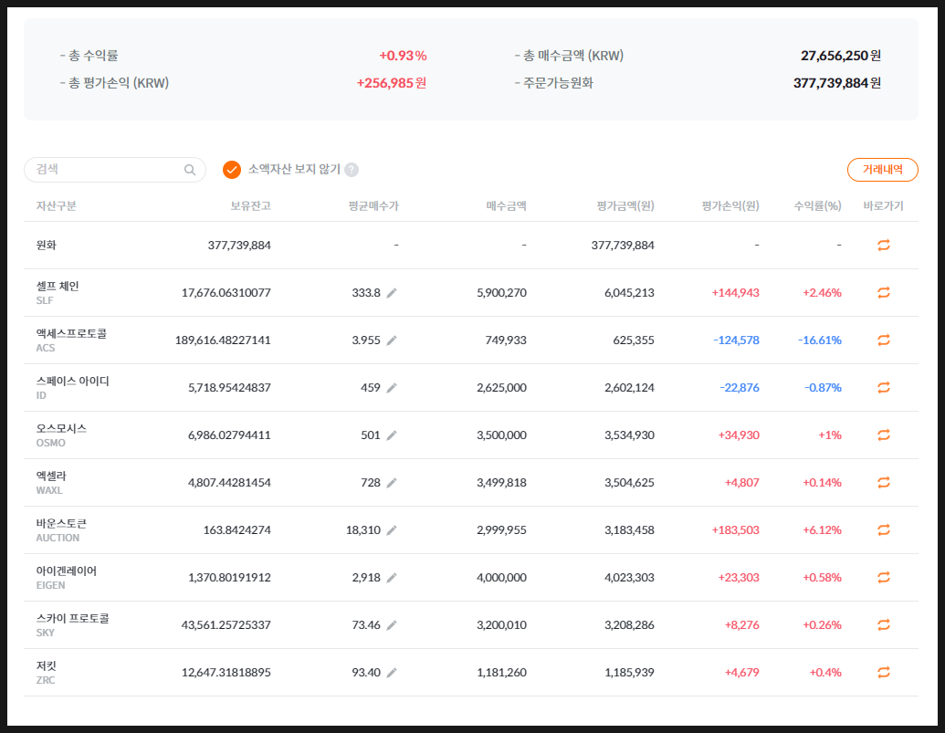Select the 저킷 asset name
Image resolution: width=945 pixels, height=733 pixels.
coord(46,665)
